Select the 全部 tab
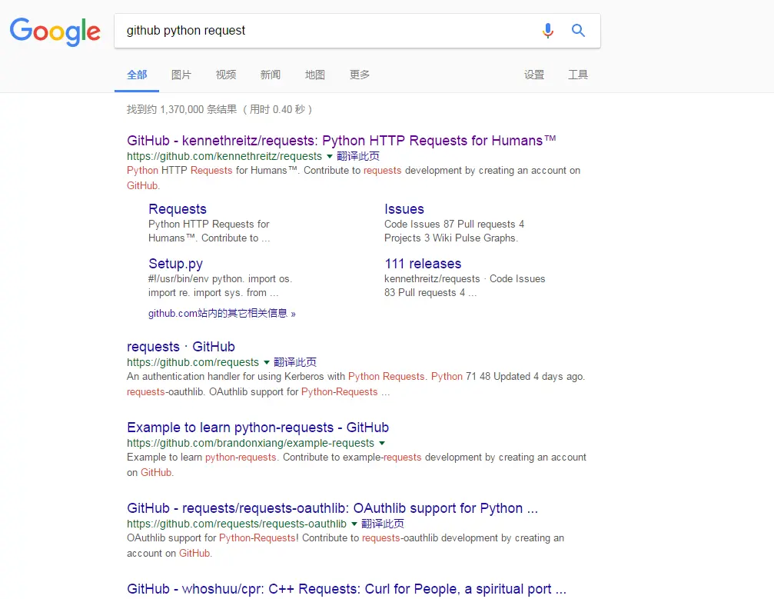The height and width of the screenshot is (599, 774). tap(137, 75)
